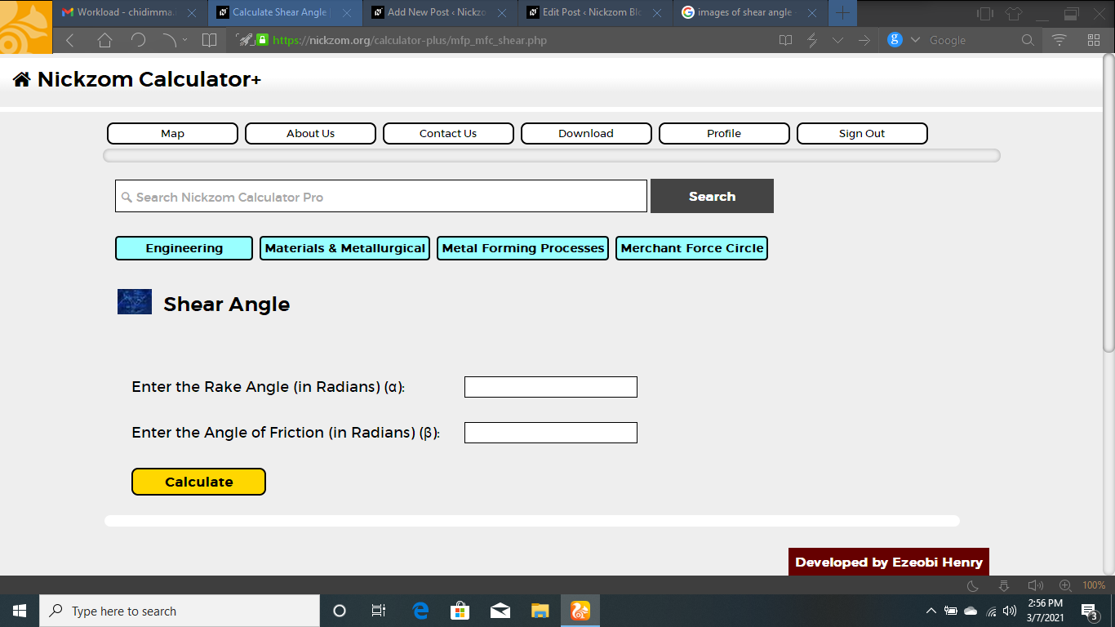Viewport: 1115px width, 627px height.
Task: Click the zoom magnifier plus icon
Action: point(1065,585)
